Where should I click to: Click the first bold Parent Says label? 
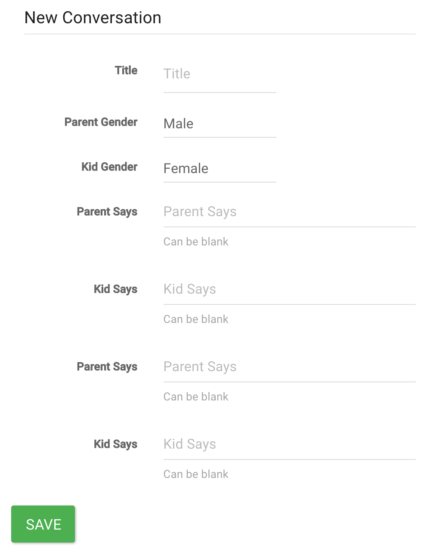(x=107, y=212)
